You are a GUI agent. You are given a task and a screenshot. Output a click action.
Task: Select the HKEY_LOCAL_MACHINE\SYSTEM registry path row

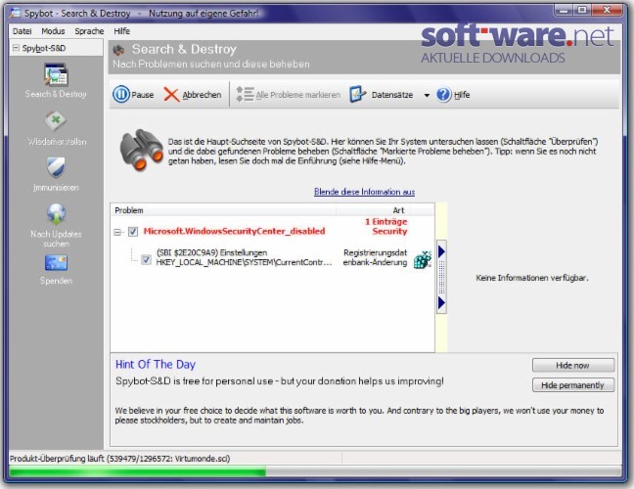point(244,262)
